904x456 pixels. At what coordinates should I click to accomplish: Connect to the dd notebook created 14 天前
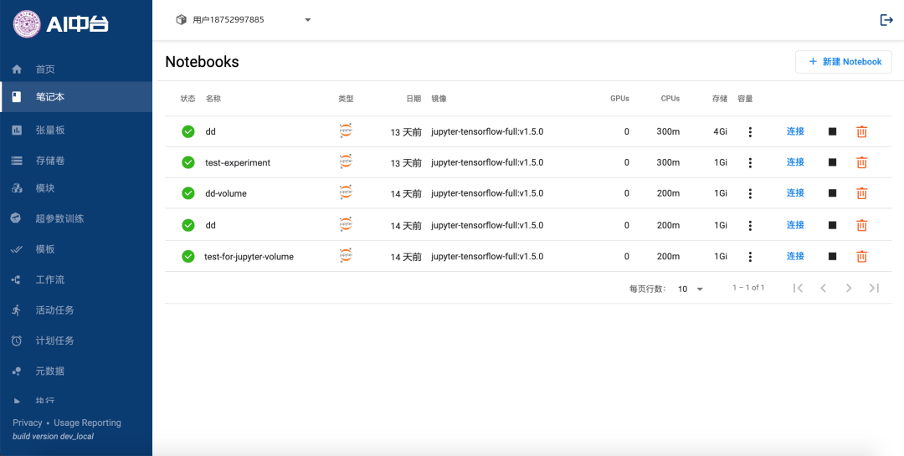coord(796,225)
